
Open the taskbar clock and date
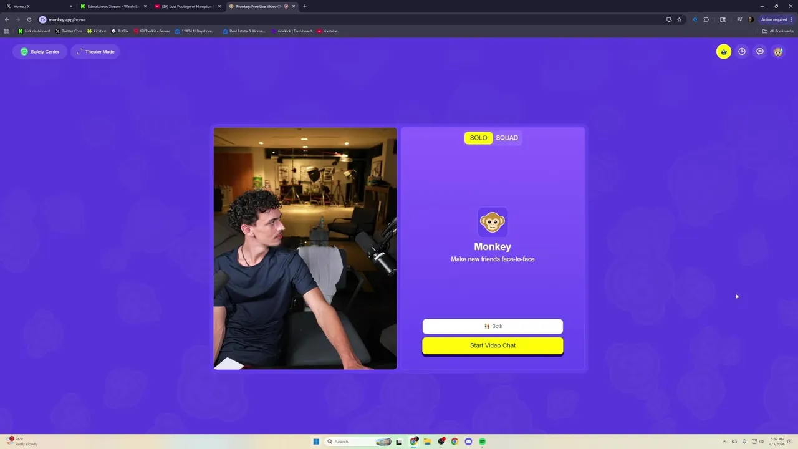tap(777, 442)
